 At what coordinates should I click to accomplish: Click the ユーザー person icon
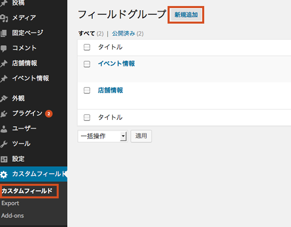(x=4, y=129)
